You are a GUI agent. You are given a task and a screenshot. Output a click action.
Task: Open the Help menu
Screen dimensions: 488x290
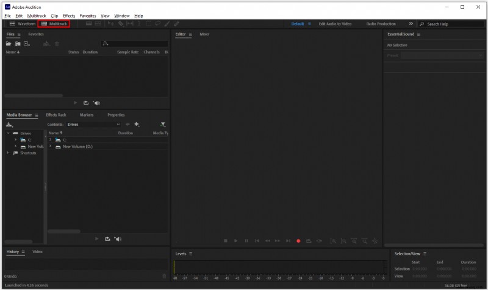(138, 16)
